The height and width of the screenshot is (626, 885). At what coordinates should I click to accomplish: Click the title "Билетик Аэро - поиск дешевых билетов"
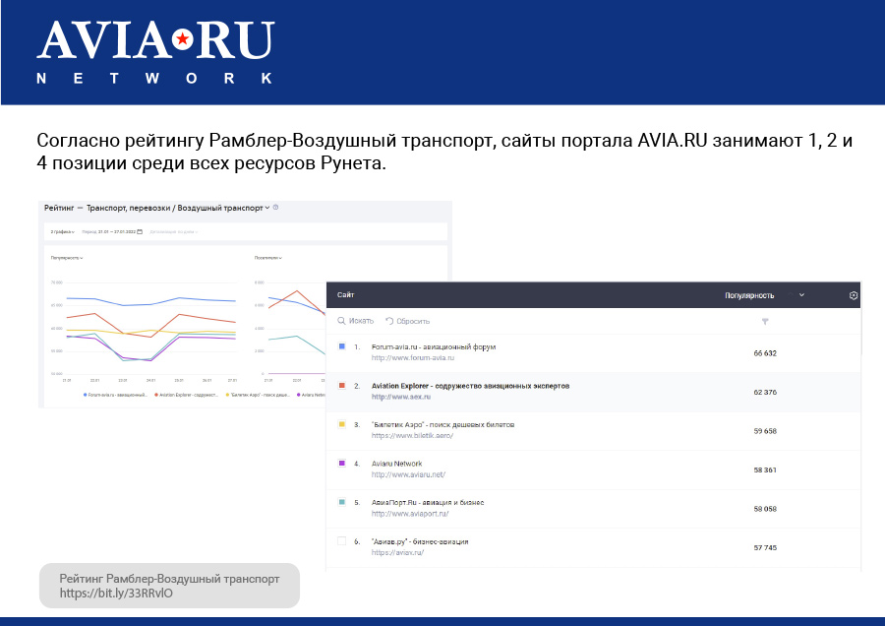tap(442, 425)
